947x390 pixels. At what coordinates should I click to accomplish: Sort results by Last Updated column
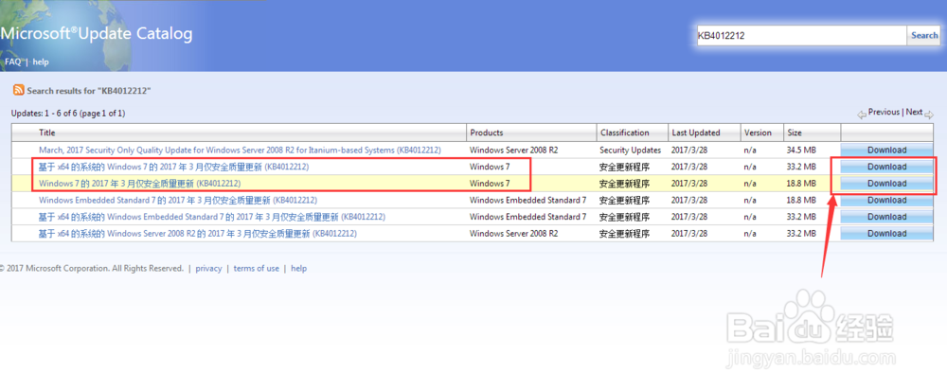[696, 133]
